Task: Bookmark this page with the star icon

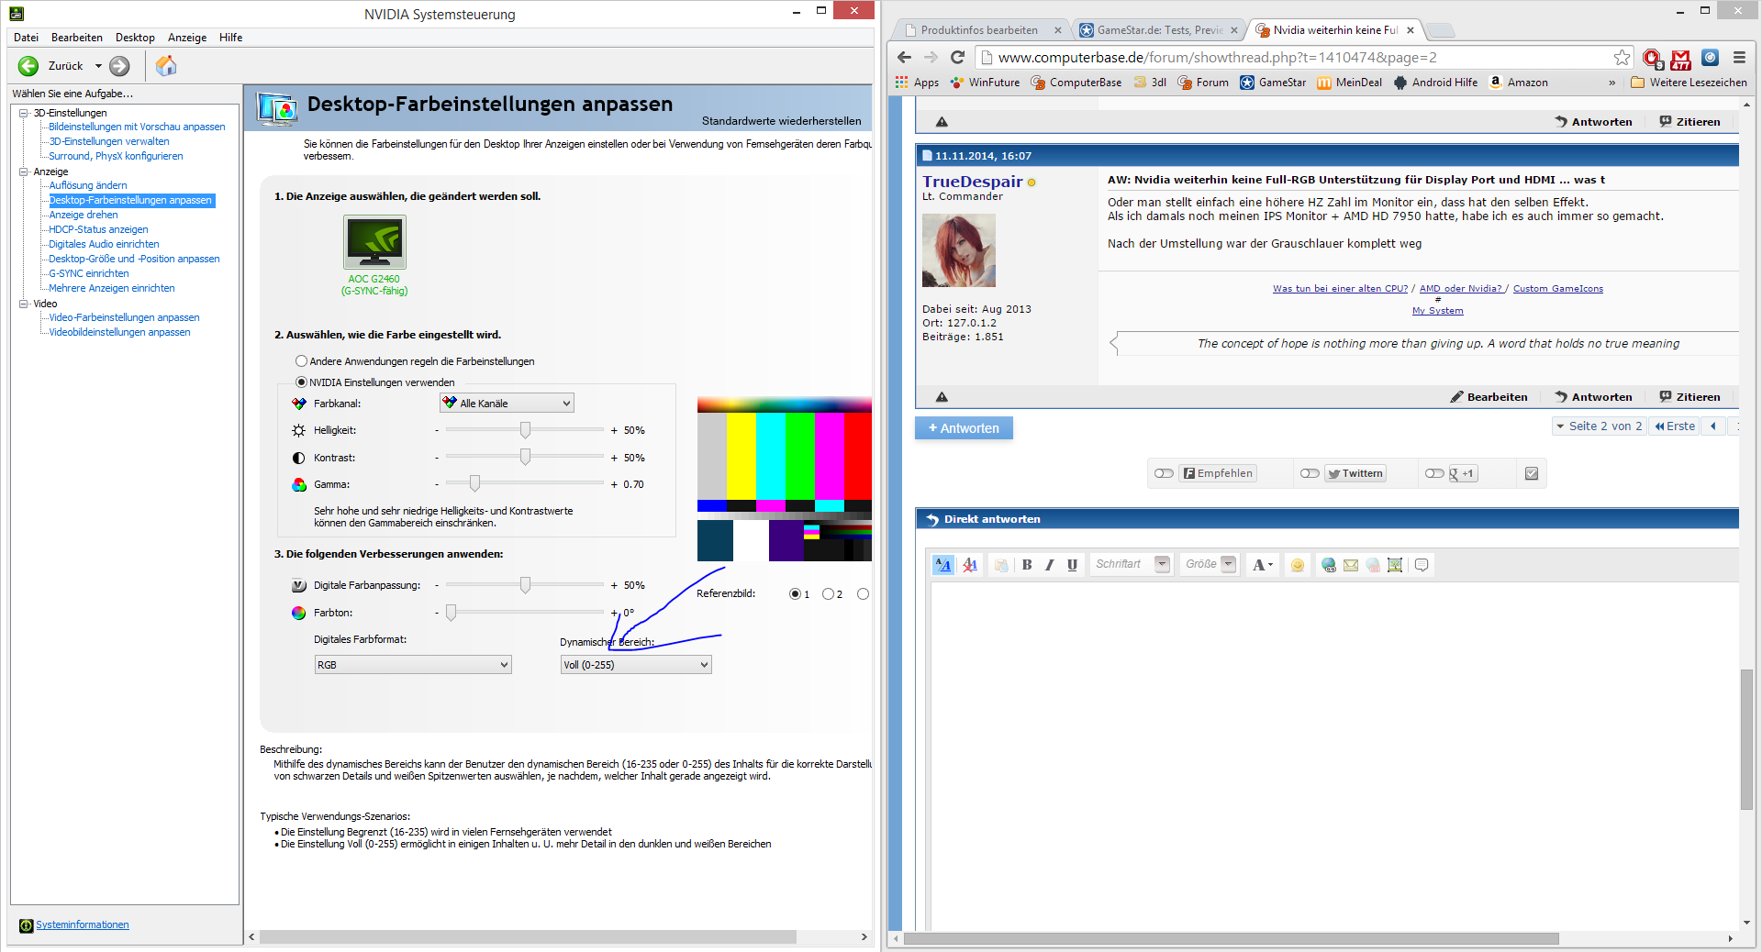Action: click(x=1623, y=58)
